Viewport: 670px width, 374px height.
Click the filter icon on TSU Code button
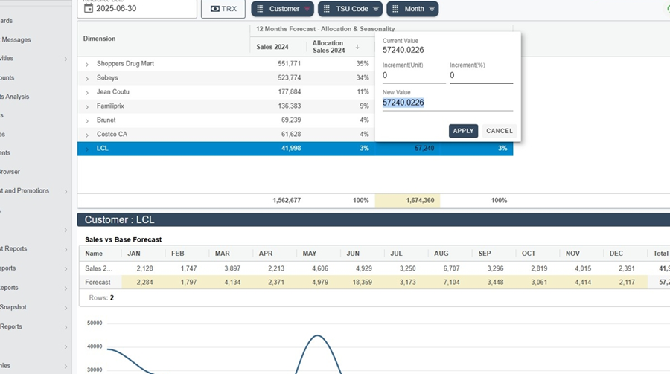tap(376, 8)
